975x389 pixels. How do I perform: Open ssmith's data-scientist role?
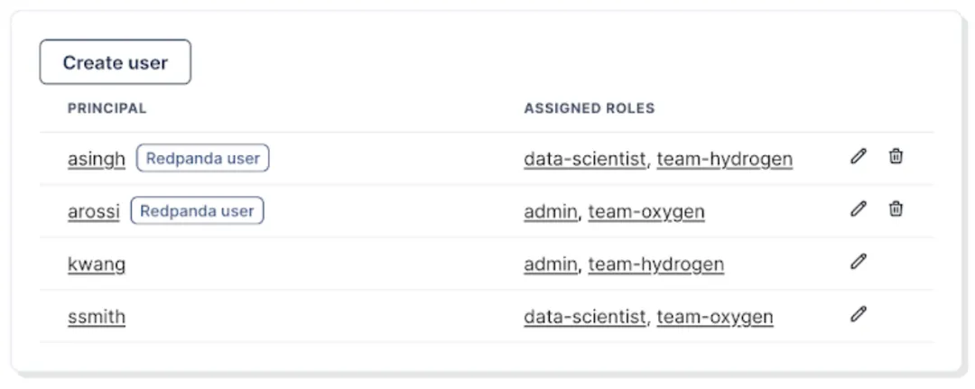(585, 317)
